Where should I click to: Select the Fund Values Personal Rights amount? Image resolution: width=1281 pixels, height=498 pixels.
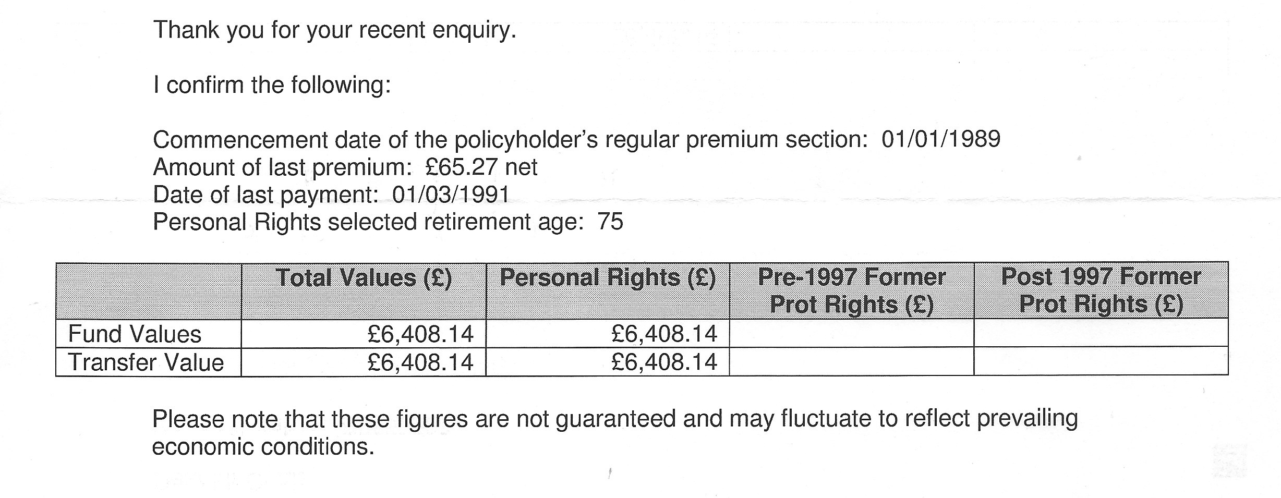click(664, 334)
